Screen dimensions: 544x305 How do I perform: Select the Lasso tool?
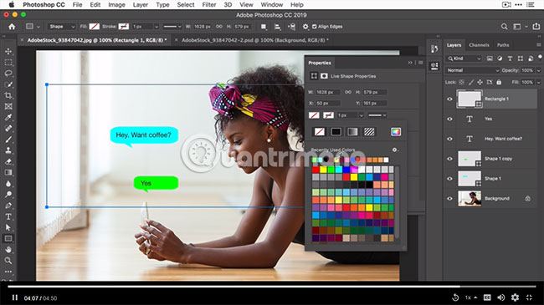click(8, 74)
